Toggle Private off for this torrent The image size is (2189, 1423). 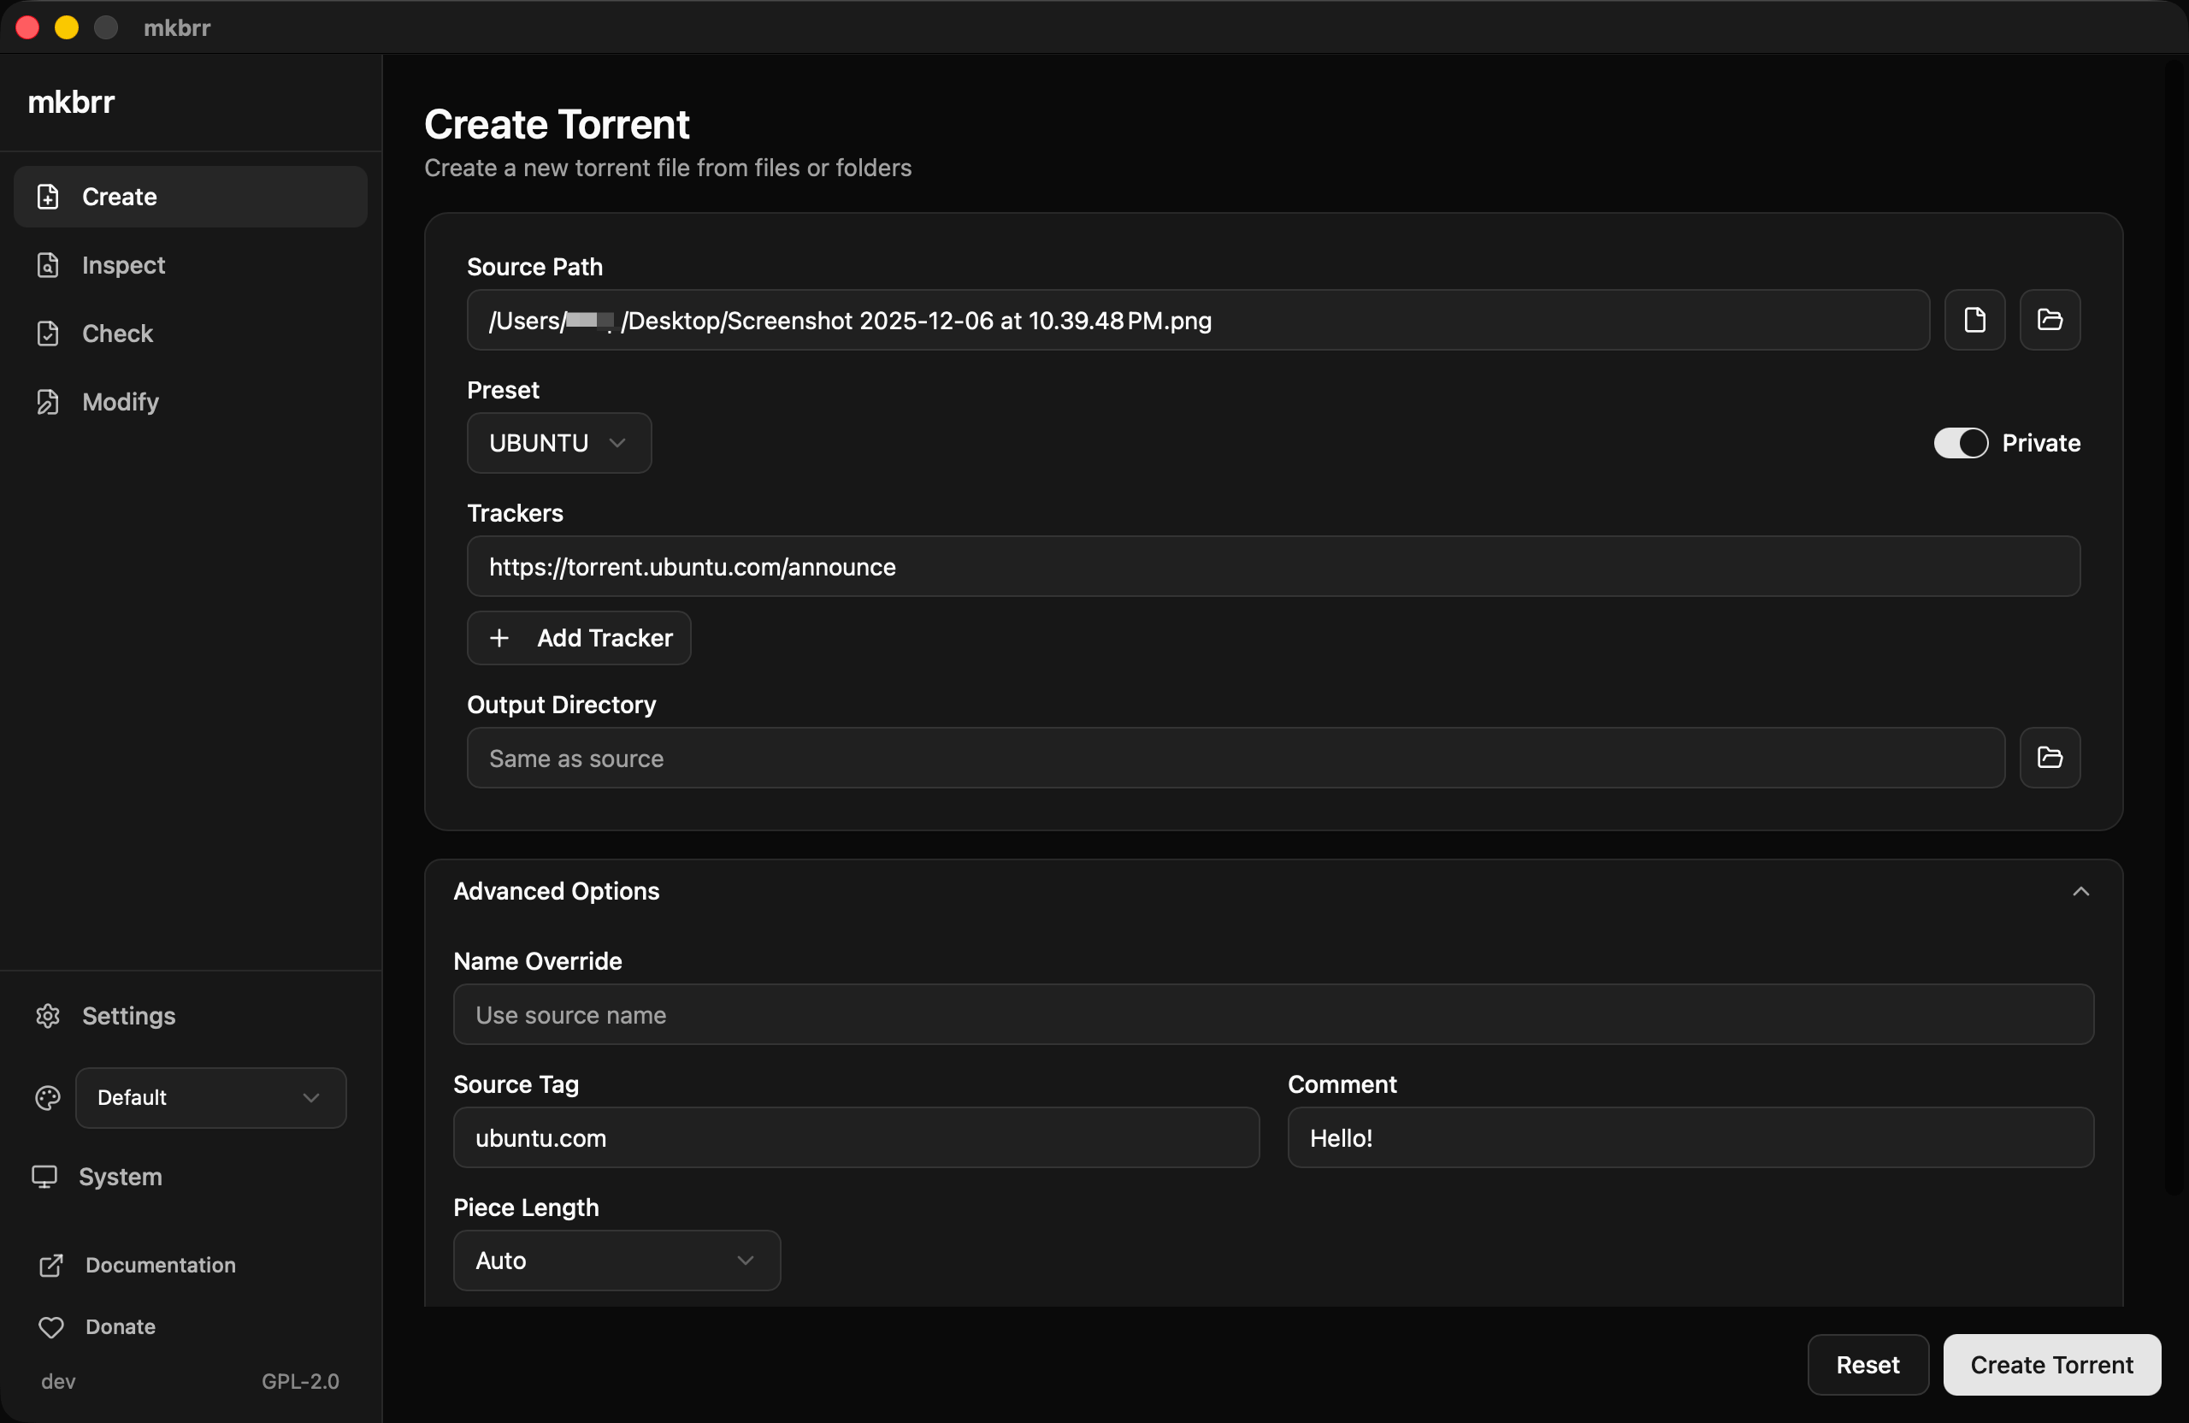(x=1960, y=442)
